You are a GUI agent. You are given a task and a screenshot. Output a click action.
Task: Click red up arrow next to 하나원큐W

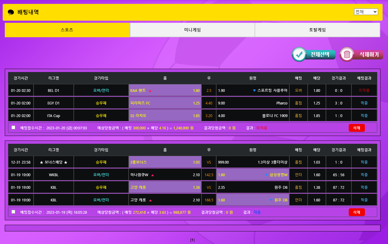pos(153,175)
